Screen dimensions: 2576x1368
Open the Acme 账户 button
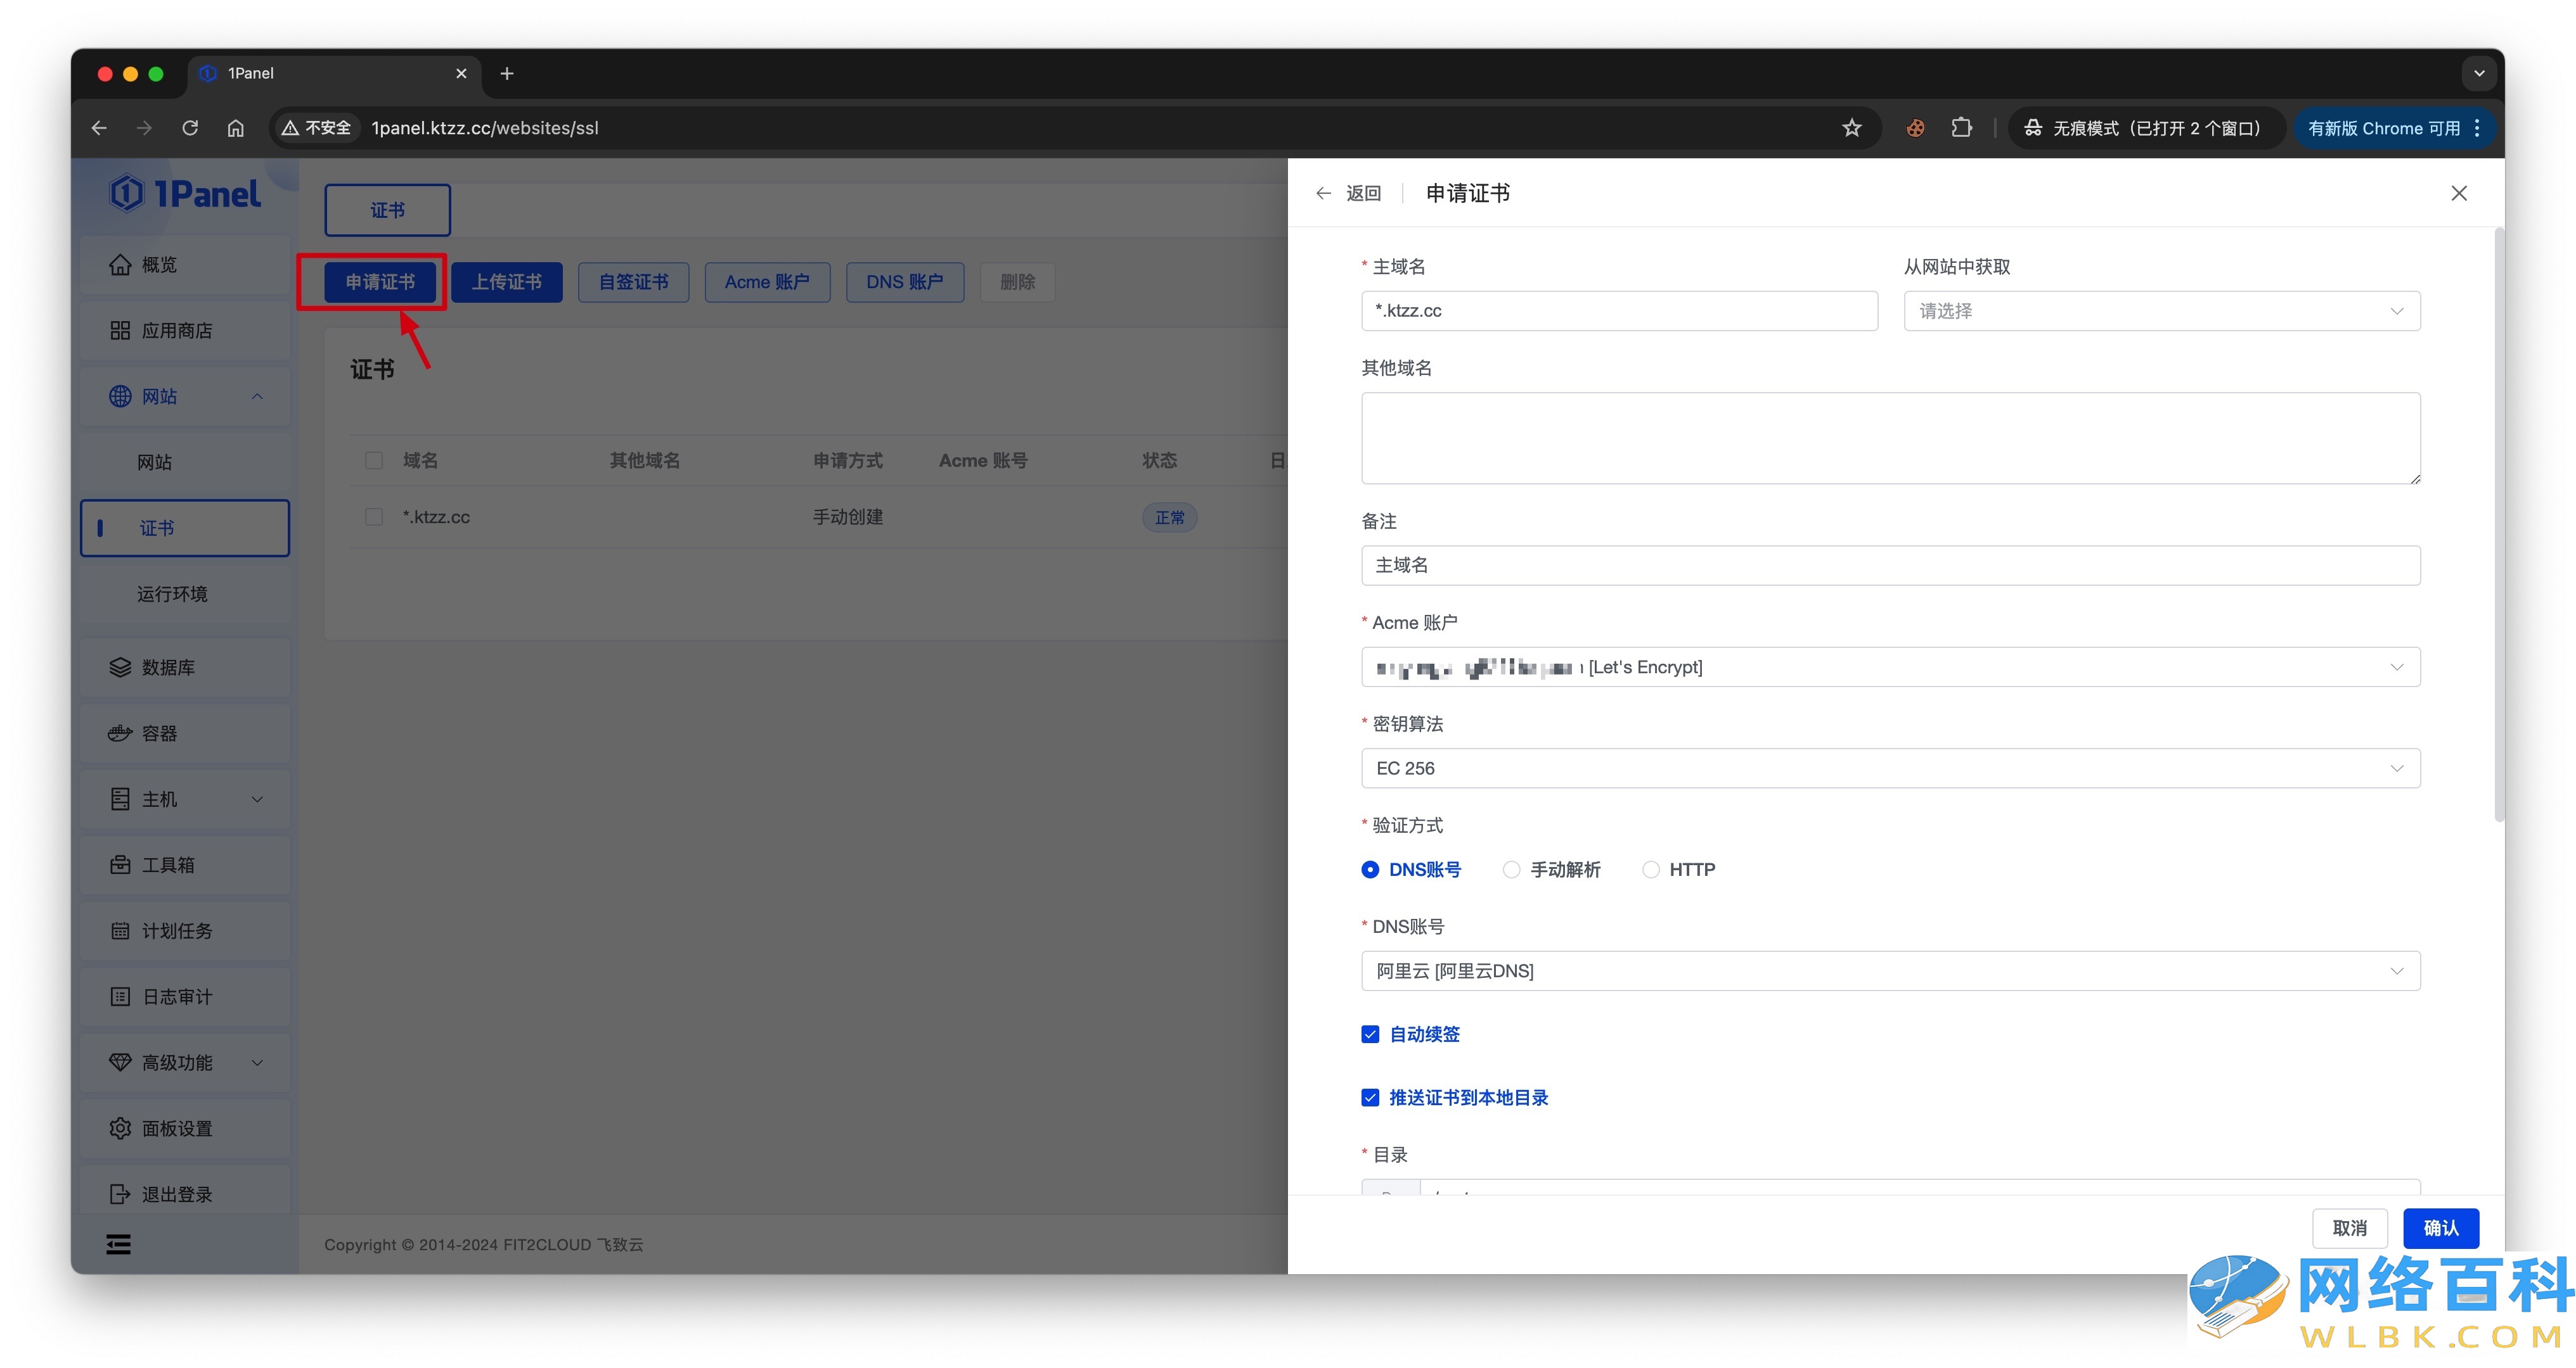[768, 283]
